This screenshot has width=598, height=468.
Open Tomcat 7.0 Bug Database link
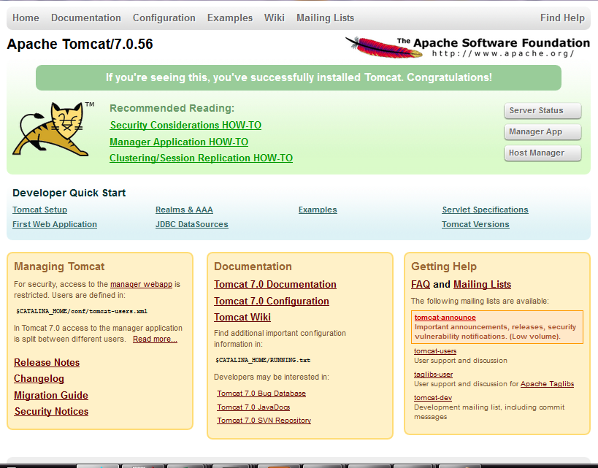click(x=261, y=394)
